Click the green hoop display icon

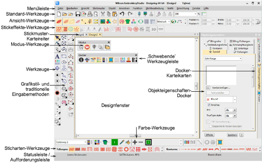click(141, 22)
